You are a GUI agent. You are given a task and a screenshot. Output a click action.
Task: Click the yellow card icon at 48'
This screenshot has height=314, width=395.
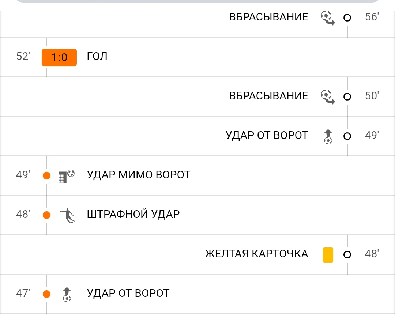[328, 255]
